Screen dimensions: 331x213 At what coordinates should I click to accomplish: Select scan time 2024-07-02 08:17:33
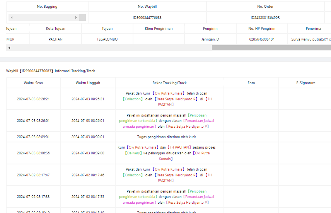pyautogui.click(x=33, y=197)
